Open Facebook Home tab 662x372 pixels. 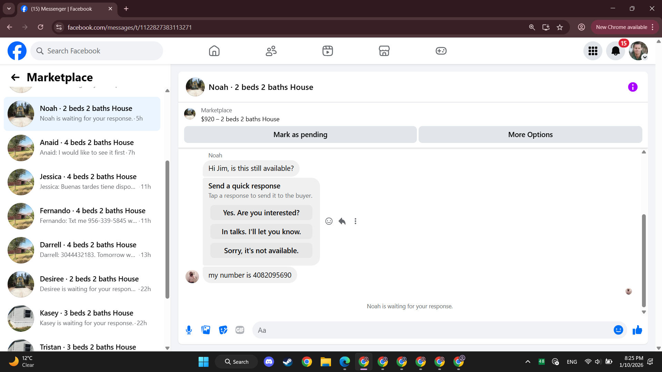coord(214,51)
